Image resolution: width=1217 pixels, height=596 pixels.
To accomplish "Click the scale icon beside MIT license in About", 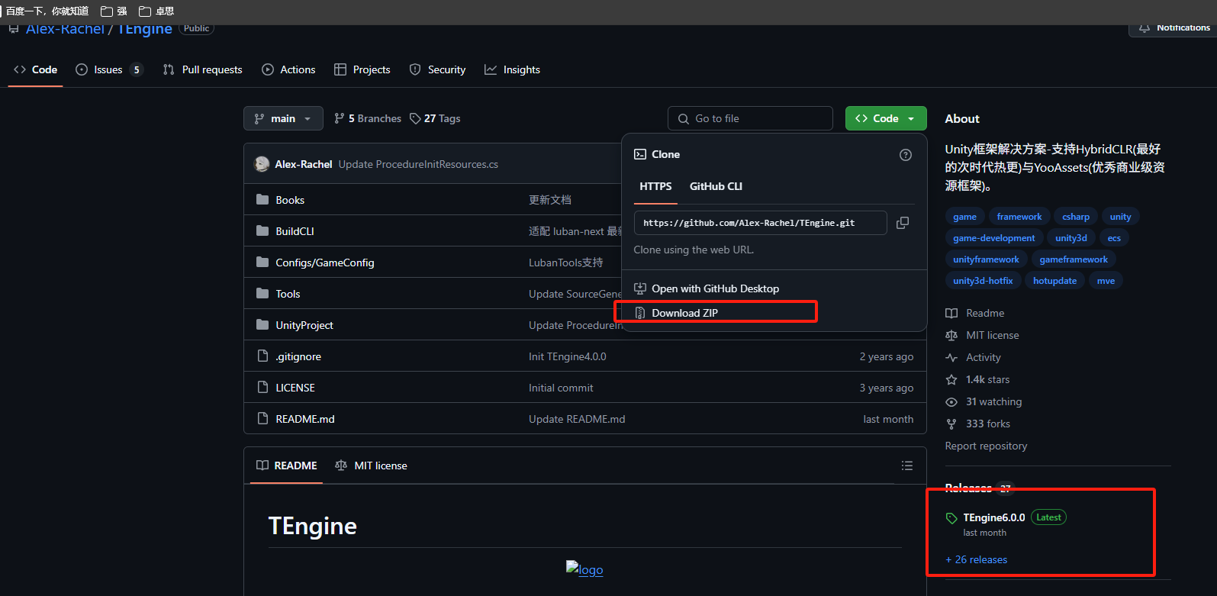I will coord(951,335).
